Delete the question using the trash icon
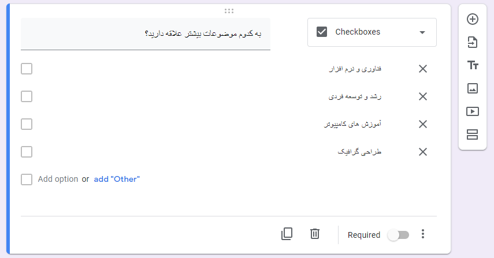Image resolution: width=494 pixels, height=258 pixels. coord(315,234)
